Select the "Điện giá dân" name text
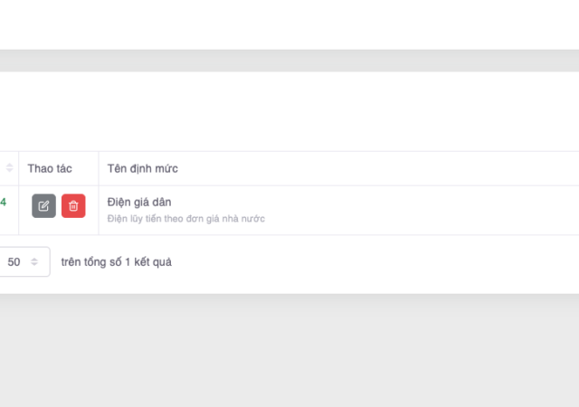The image size is (579, 407). (139, 202)
